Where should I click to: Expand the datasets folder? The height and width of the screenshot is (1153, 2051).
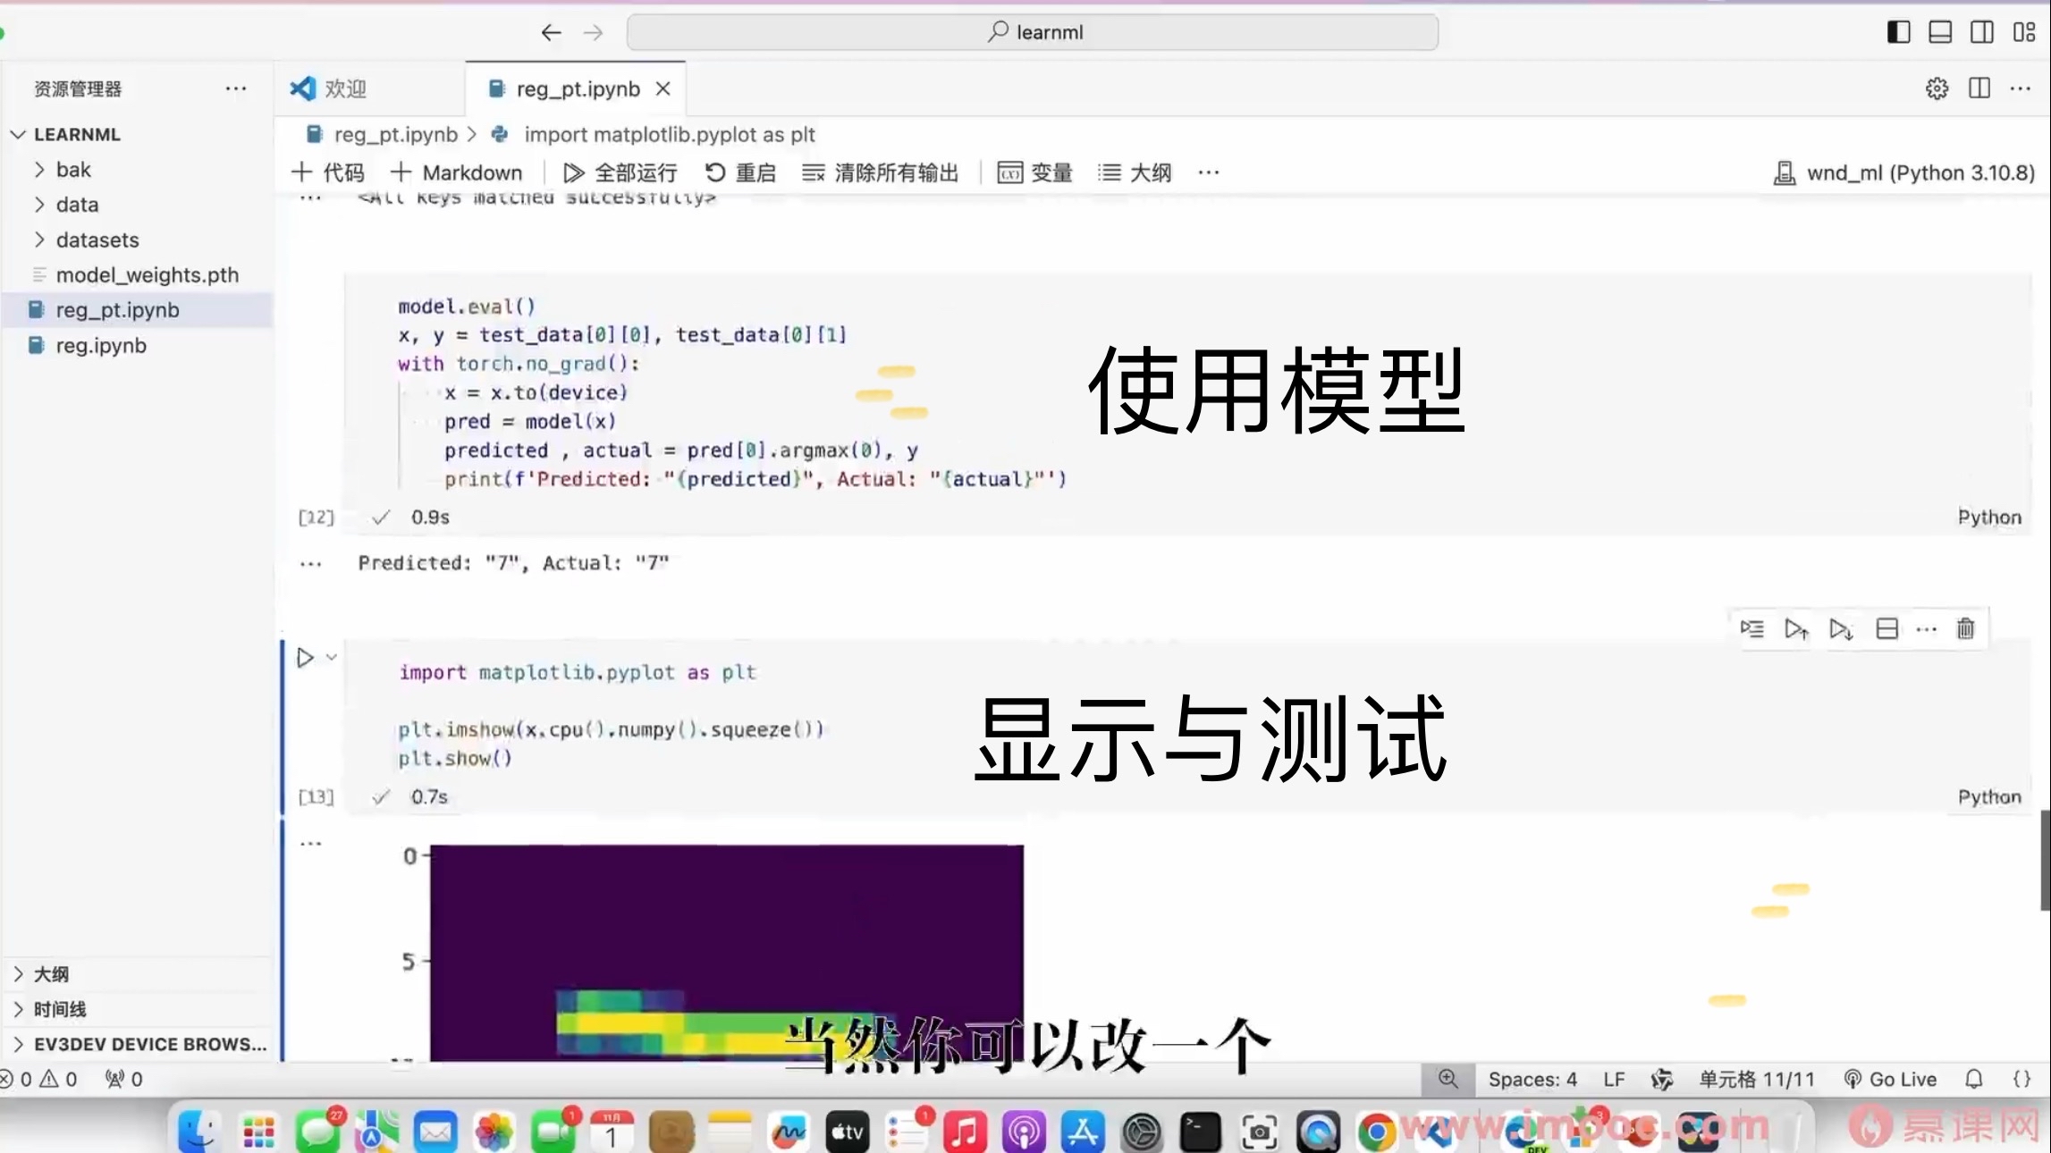click(97, 240)
